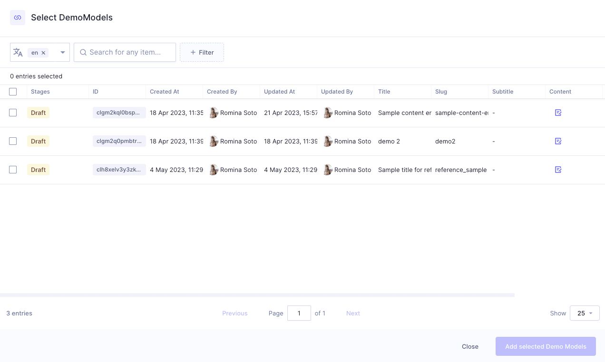The width and height of the screenshot is (605, 362).
Task: Open the Show entries count dropdown
Action: pyautogui.click(x=585, y=313)
